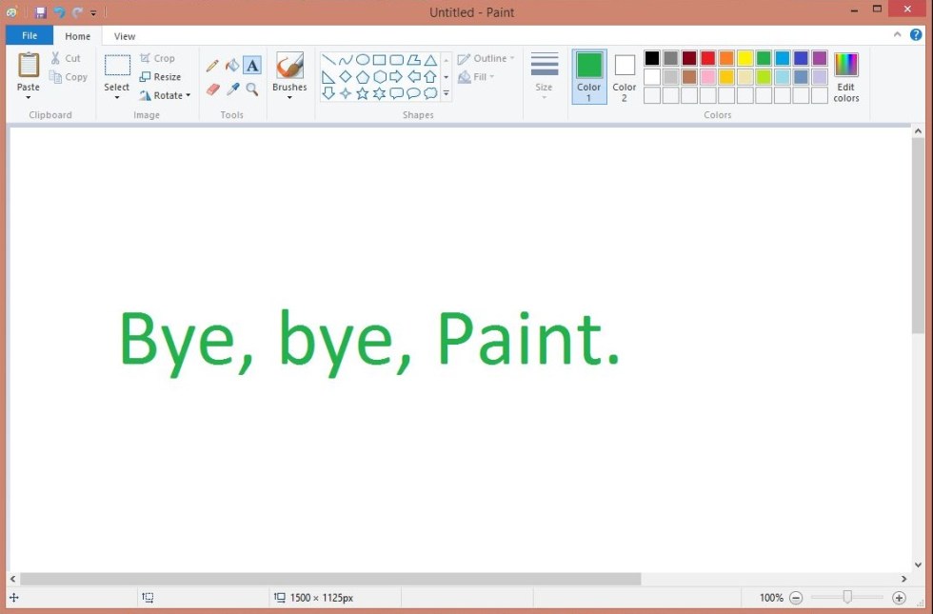
Task: Select the Text tool
Action: pos(252,66)
